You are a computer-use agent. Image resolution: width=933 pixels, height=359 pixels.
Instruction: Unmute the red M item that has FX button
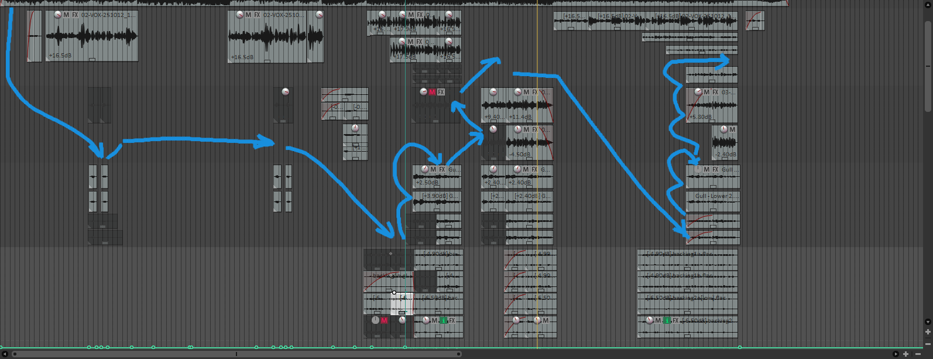[x=432, y=92]
